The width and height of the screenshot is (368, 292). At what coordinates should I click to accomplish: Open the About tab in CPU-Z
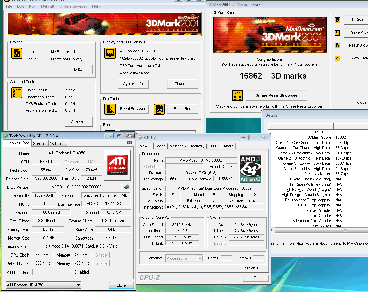tap(228, 146)
